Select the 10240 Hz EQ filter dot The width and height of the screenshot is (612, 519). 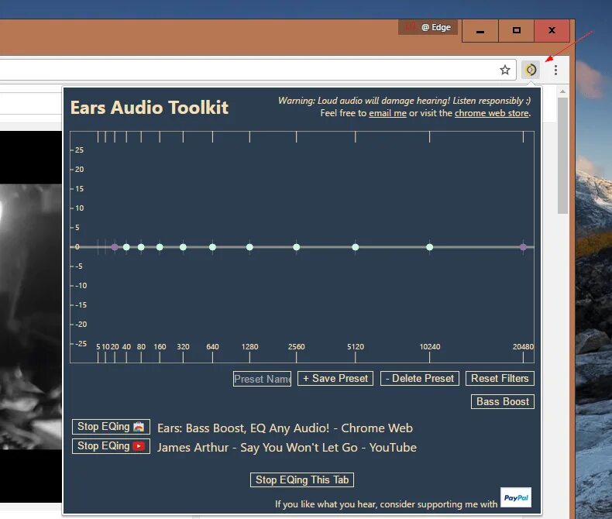tap(430, 247)
